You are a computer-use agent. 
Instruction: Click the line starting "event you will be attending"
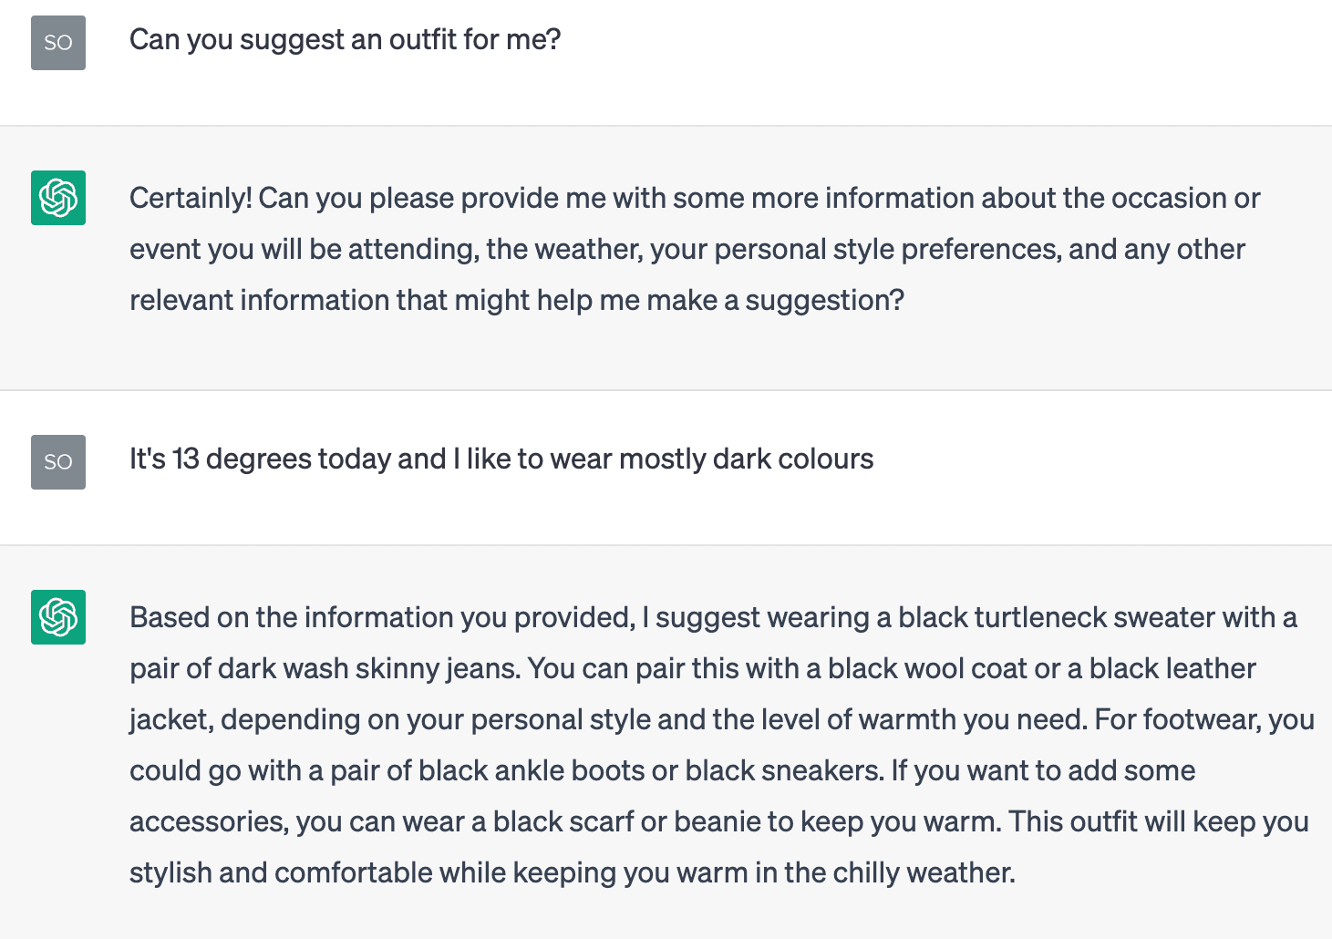[x=687, y=250]
